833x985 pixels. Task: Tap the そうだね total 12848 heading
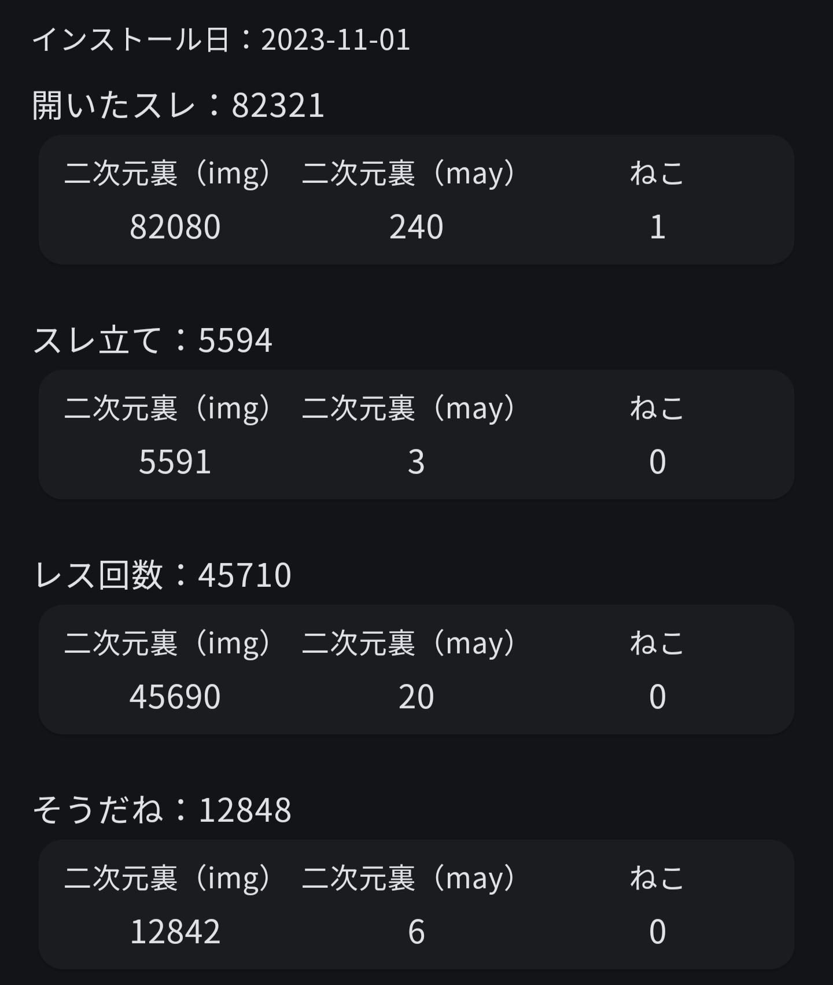[x=162, y=810]
